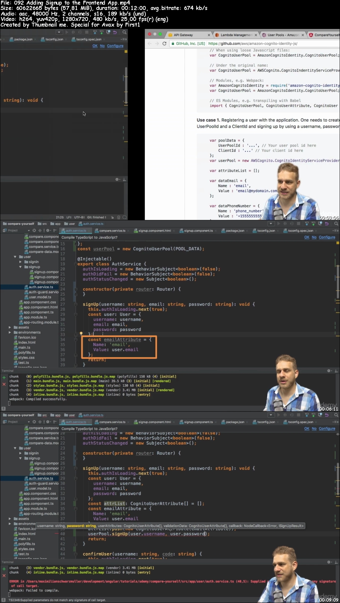Click the UTF-8 encoding status bar entry

point(79,217)
